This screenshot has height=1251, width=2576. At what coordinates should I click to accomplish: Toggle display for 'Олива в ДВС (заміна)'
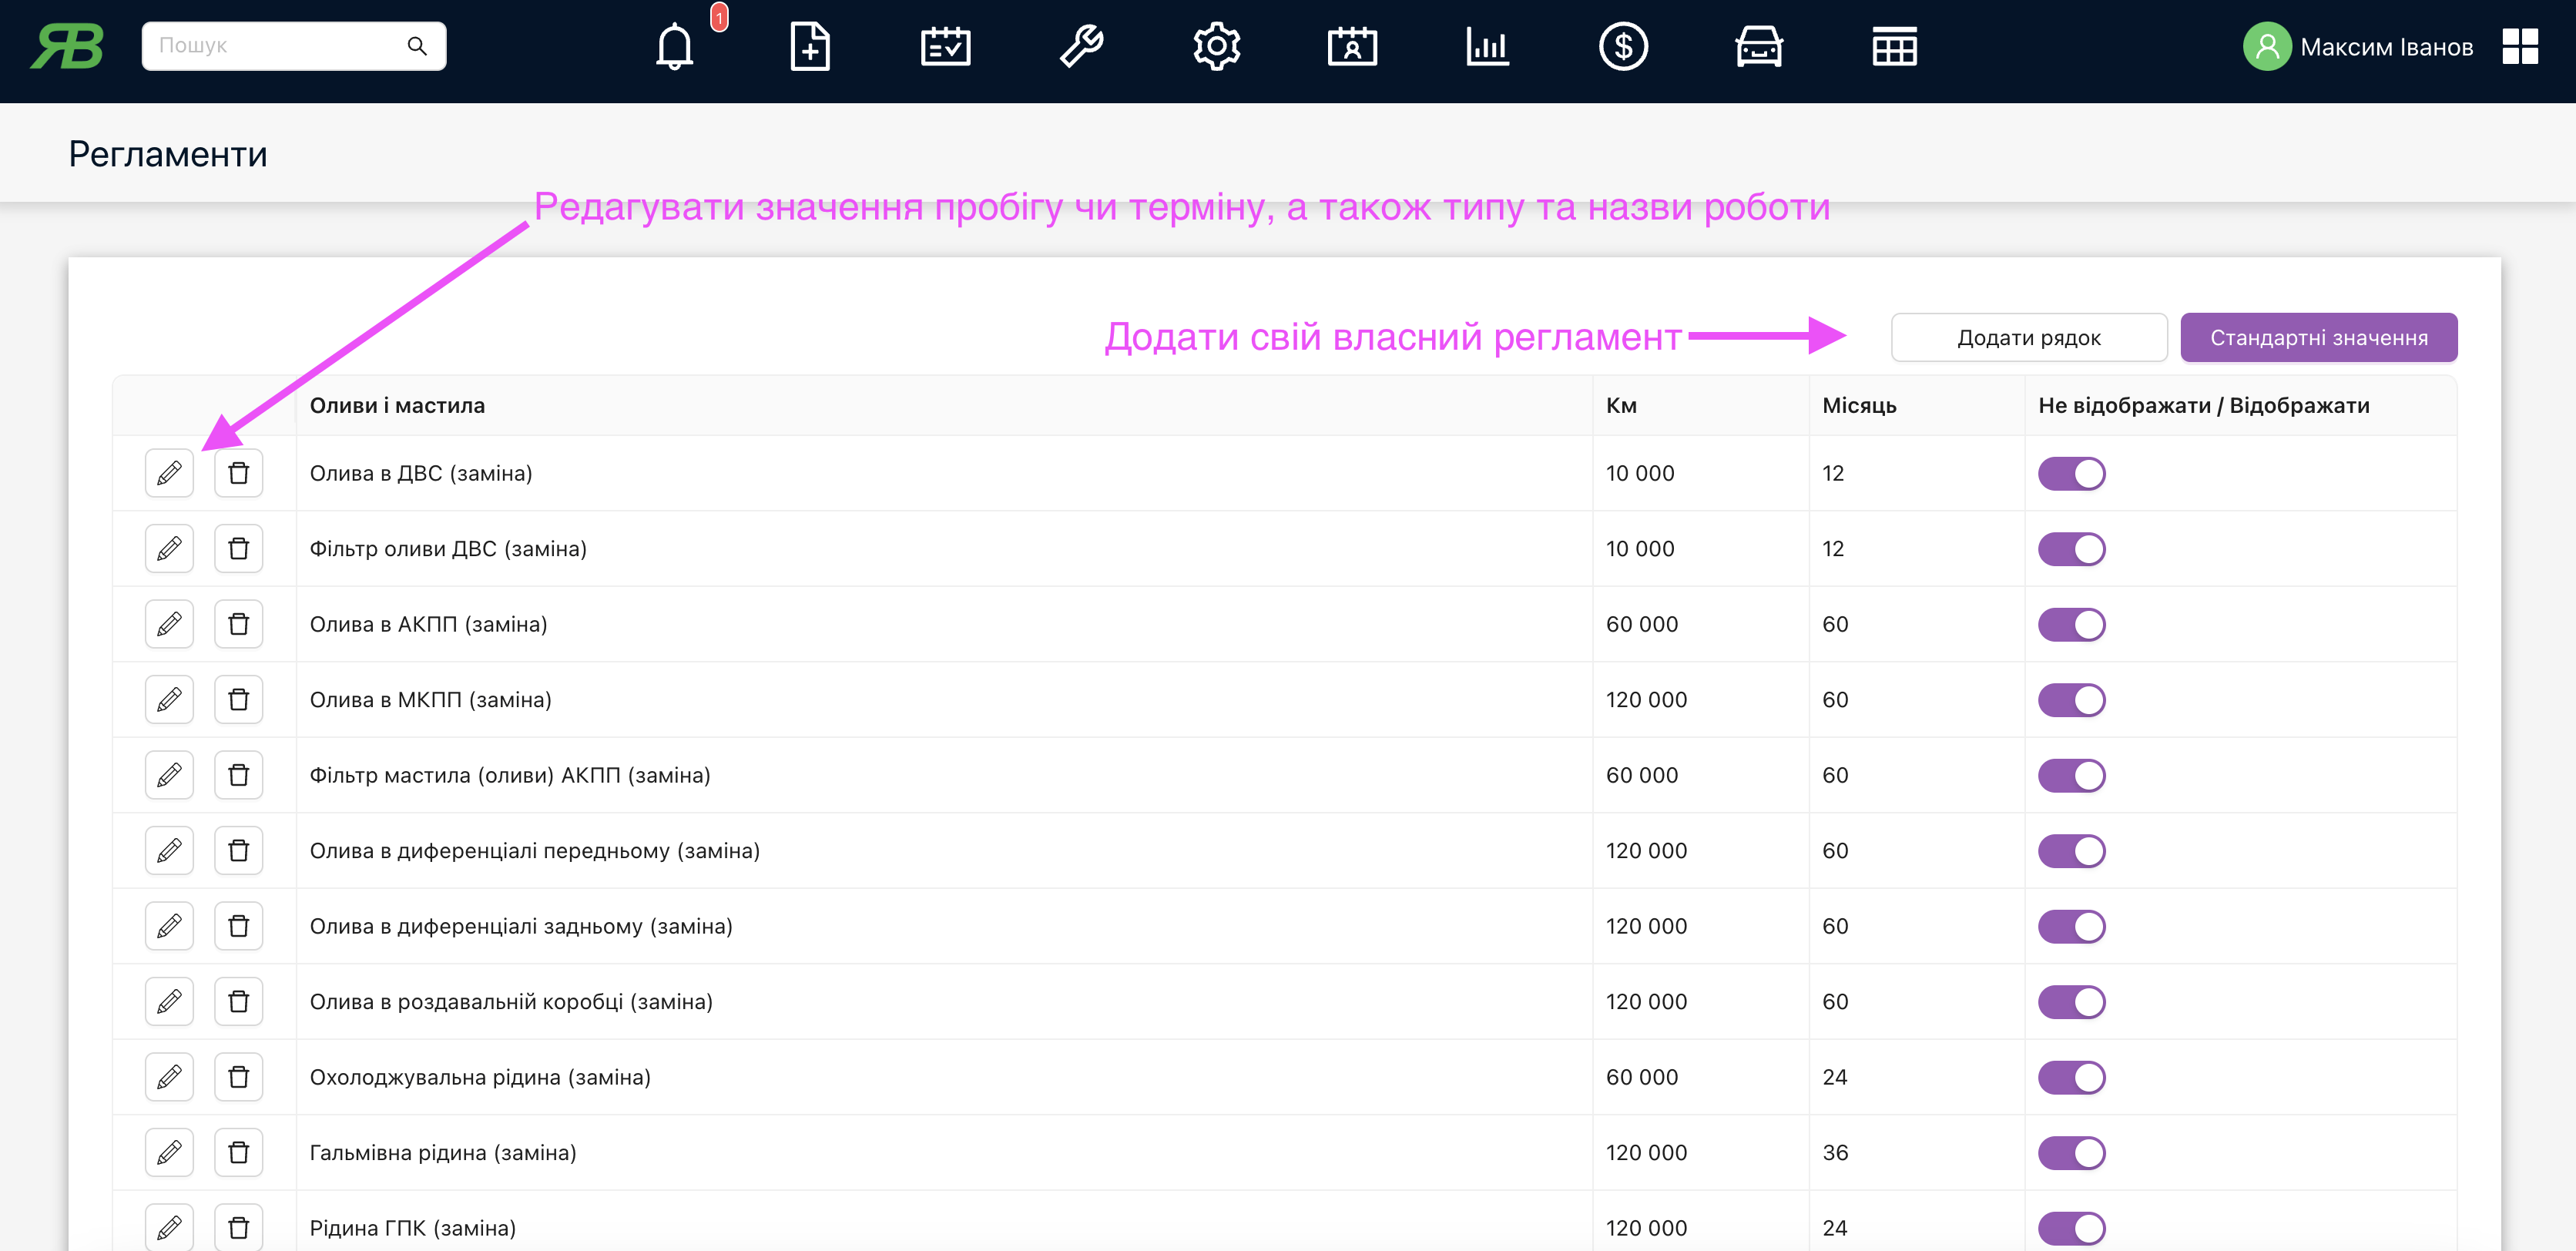click(x=2071, y=473)
